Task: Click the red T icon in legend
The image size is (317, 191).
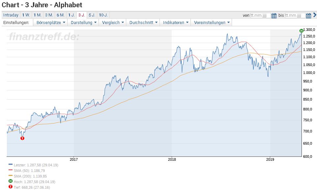Action: 11,187
